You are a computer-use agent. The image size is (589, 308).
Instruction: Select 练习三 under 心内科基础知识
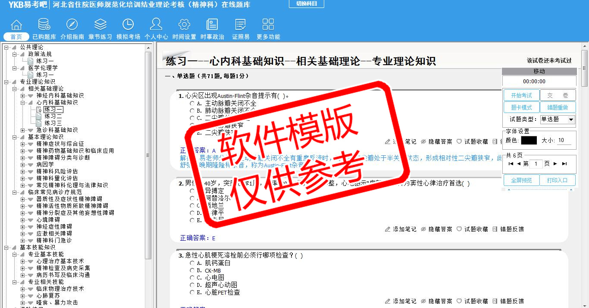tap(53, 123)
